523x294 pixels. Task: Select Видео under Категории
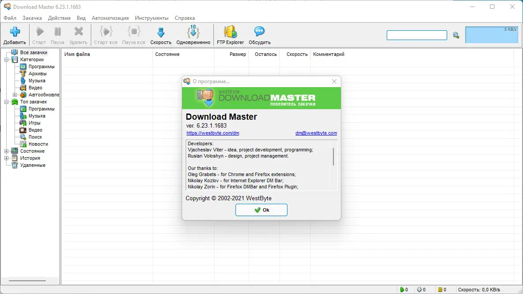coord(35,88)
